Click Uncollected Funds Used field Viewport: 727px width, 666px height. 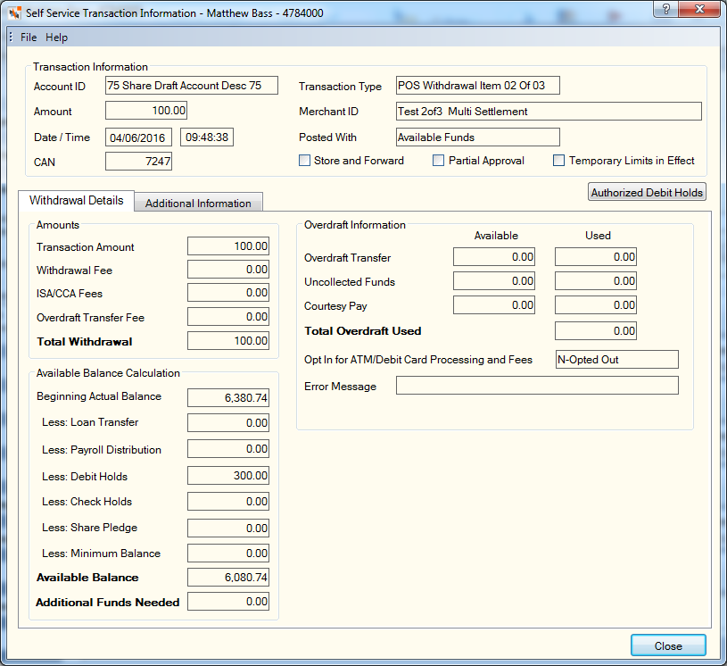(596, 281)
